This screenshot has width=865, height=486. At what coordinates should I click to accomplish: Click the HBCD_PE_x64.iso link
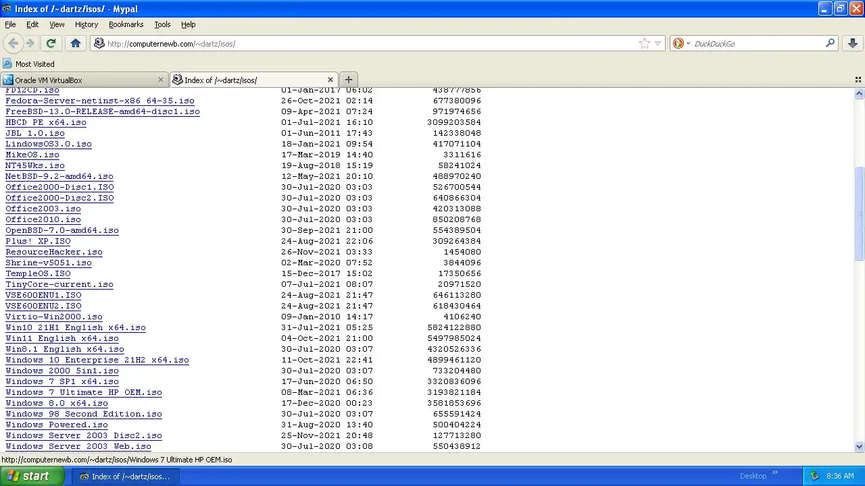click(x=46, y=122)
